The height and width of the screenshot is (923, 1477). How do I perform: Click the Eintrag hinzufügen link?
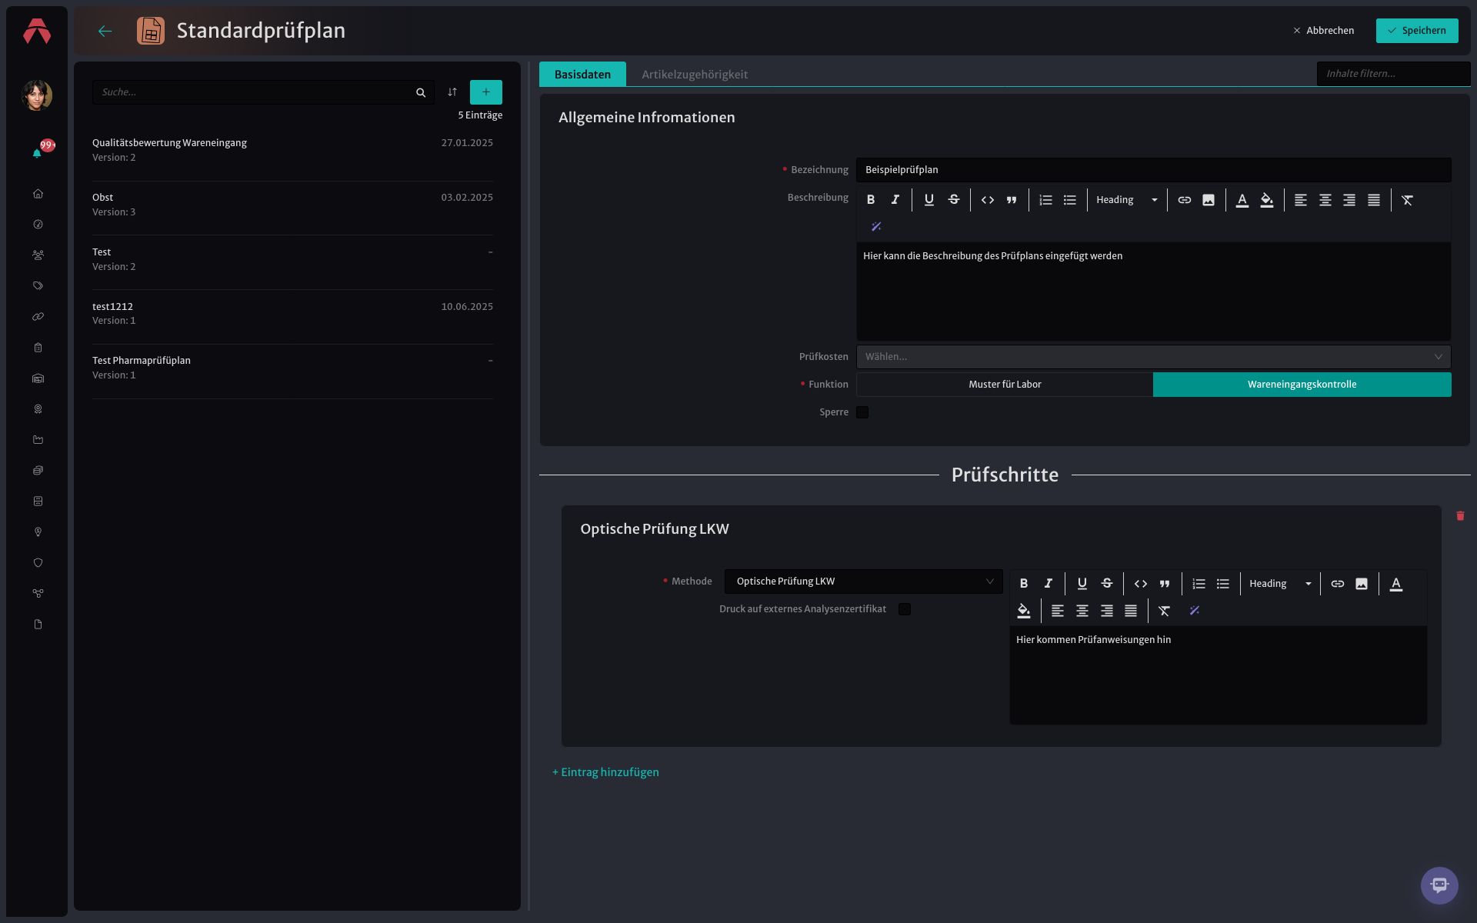605,772
